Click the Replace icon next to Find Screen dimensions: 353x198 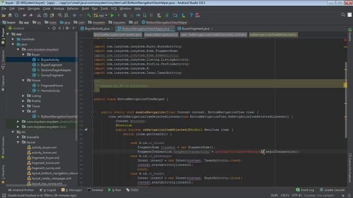coord(66,15)
